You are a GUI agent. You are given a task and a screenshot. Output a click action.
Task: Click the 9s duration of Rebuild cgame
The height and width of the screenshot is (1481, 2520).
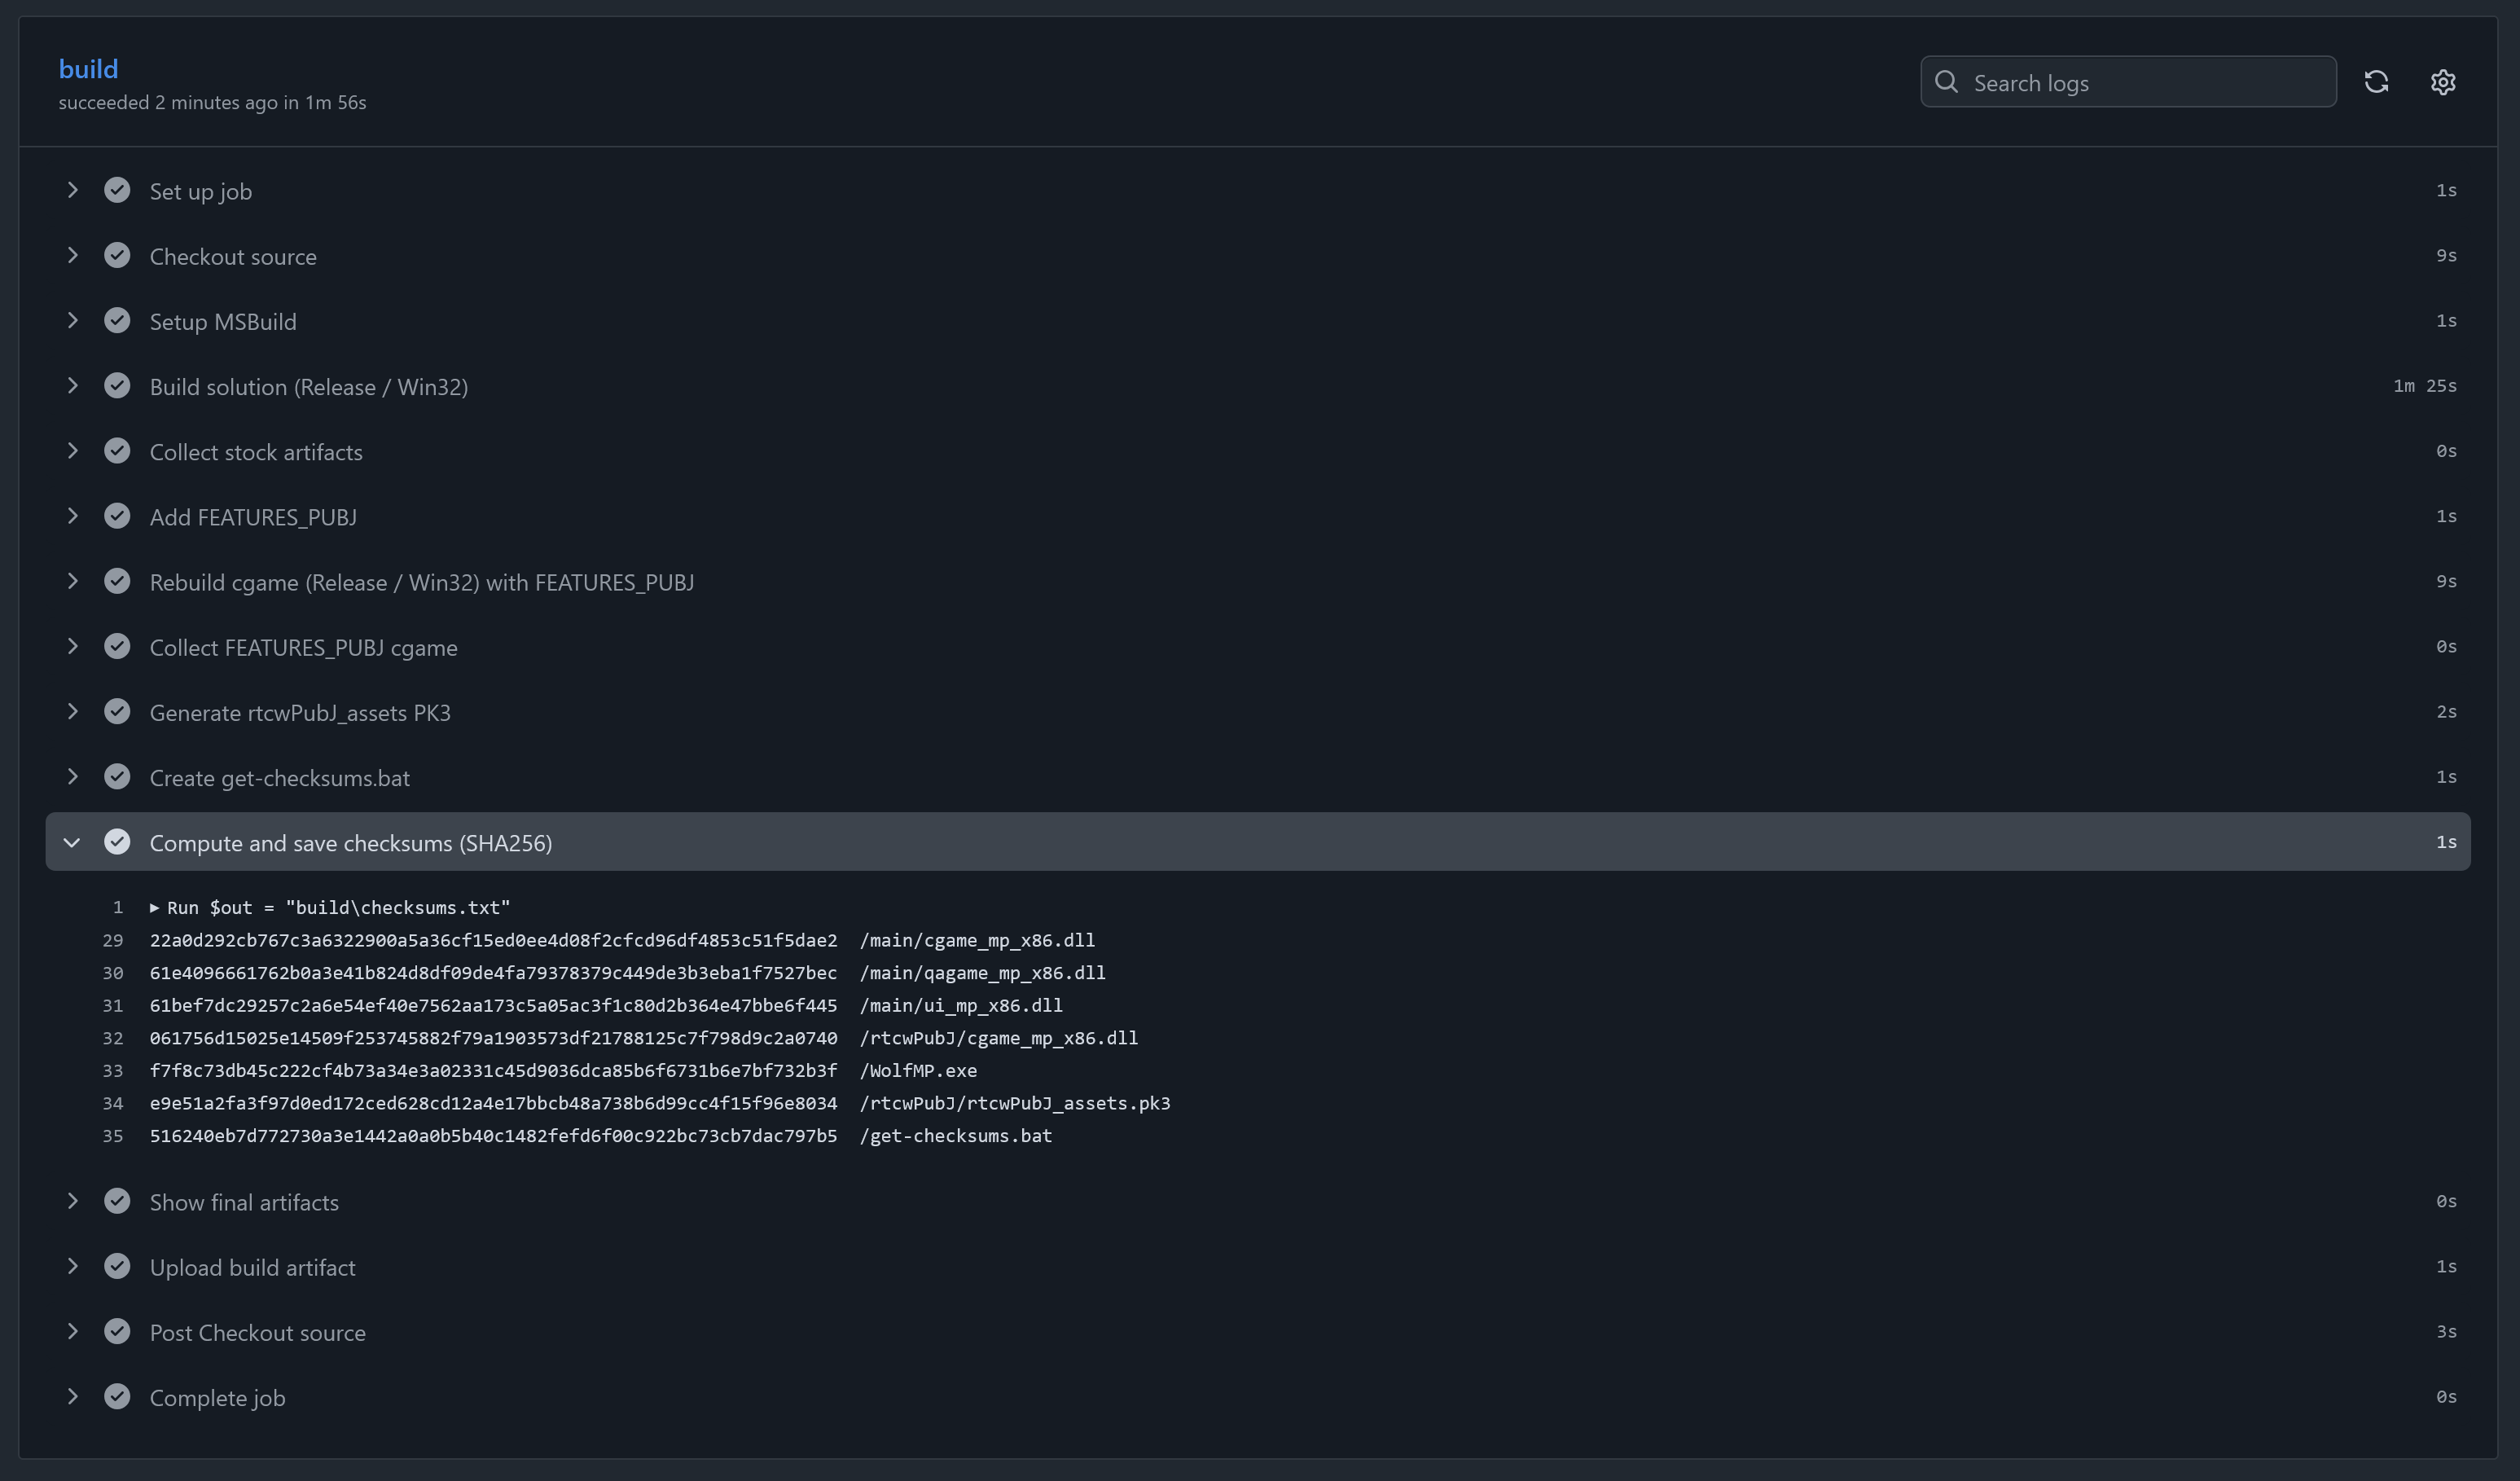point(2446,581)
